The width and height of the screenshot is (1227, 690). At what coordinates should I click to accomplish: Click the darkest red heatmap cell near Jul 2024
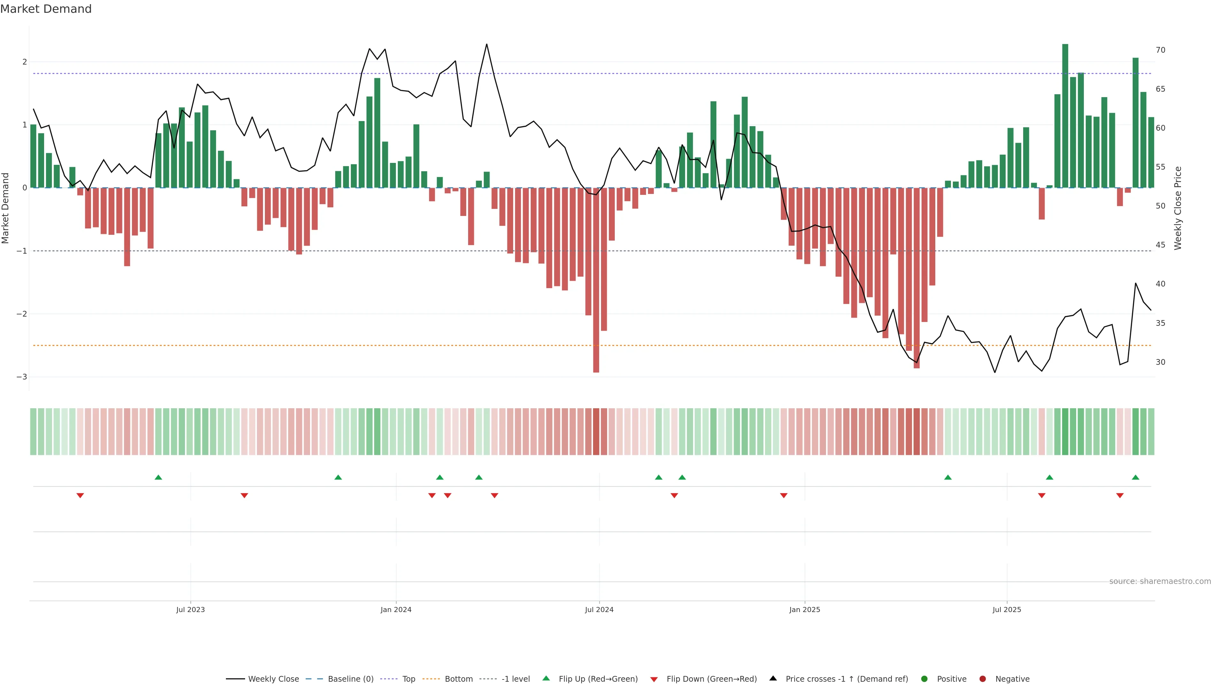click(596, 432)
